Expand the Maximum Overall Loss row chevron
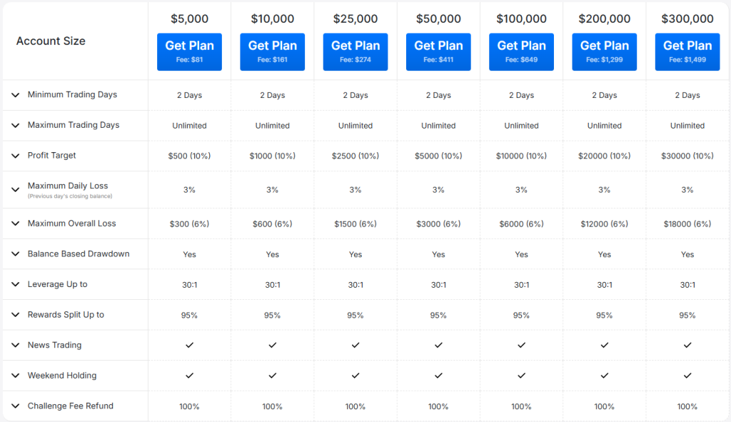 point(15,223)
